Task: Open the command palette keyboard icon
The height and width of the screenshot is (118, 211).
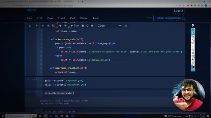Action: 126,26
